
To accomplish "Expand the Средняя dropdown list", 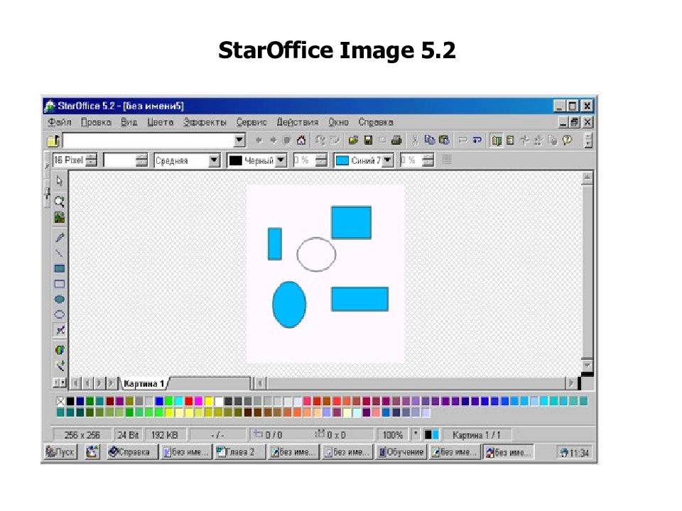I will point(214,160).
